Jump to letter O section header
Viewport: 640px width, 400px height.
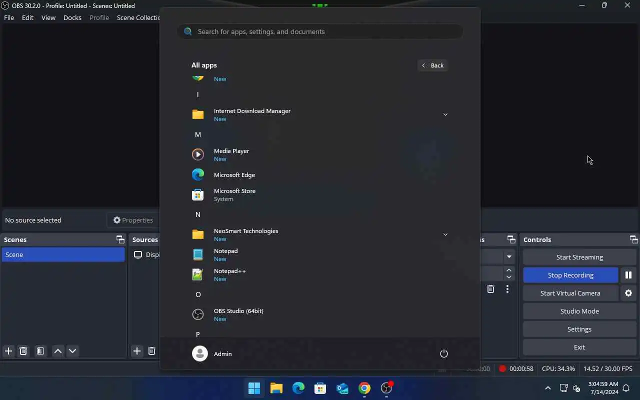pyautogui.click(x=198, y=294)
